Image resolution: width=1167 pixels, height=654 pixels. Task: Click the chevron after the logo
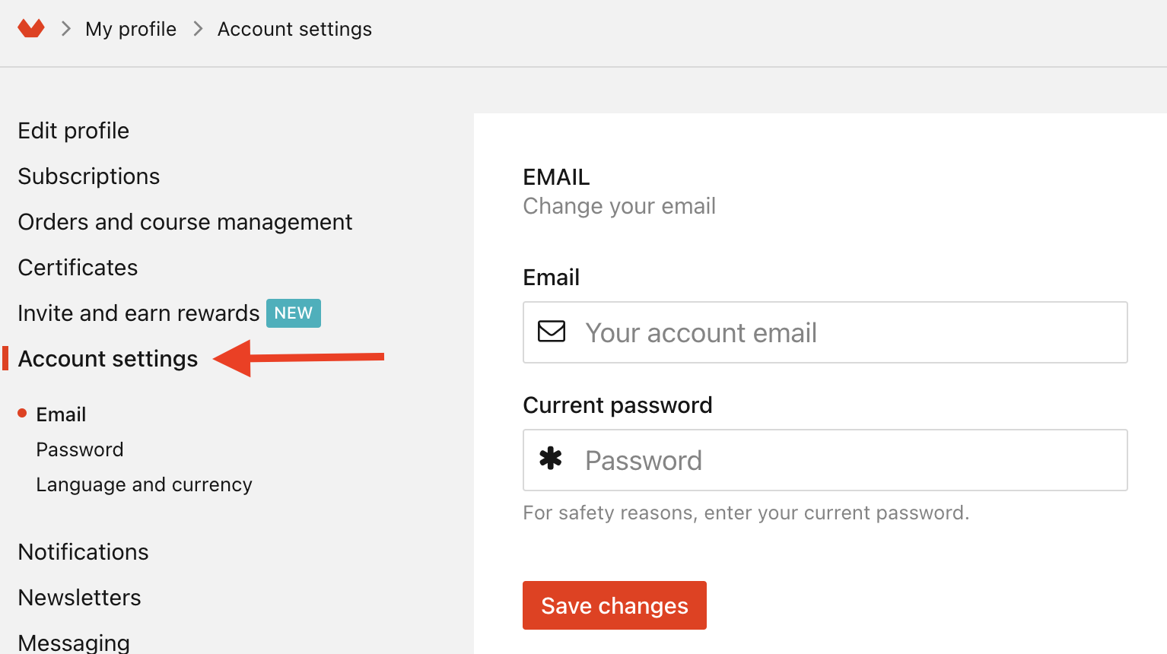pyautogui.click(x=66, y=29)
